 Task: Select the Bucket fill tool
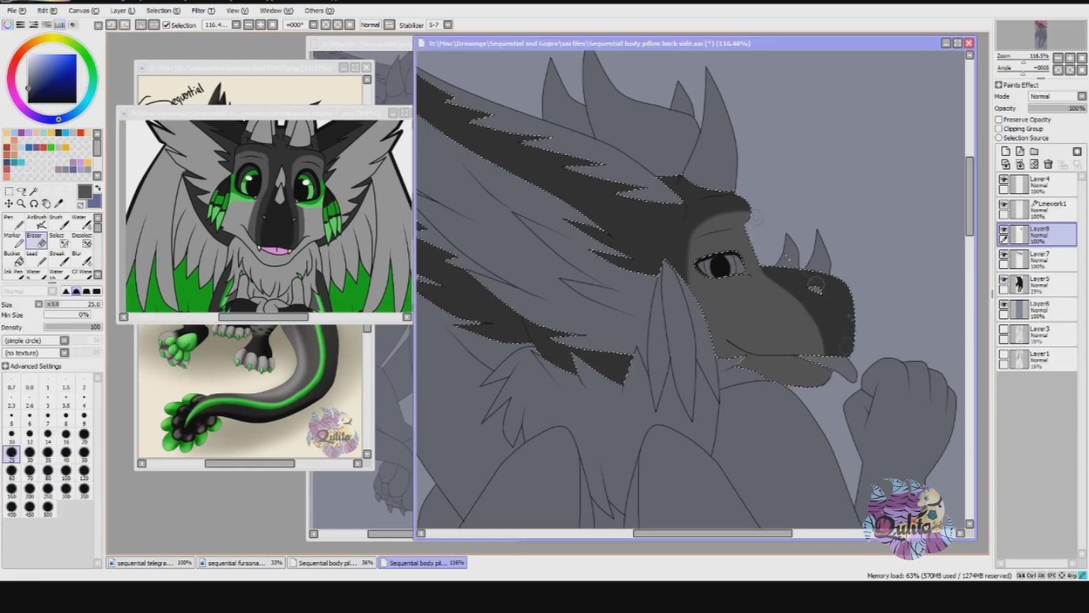click(14, 259)
